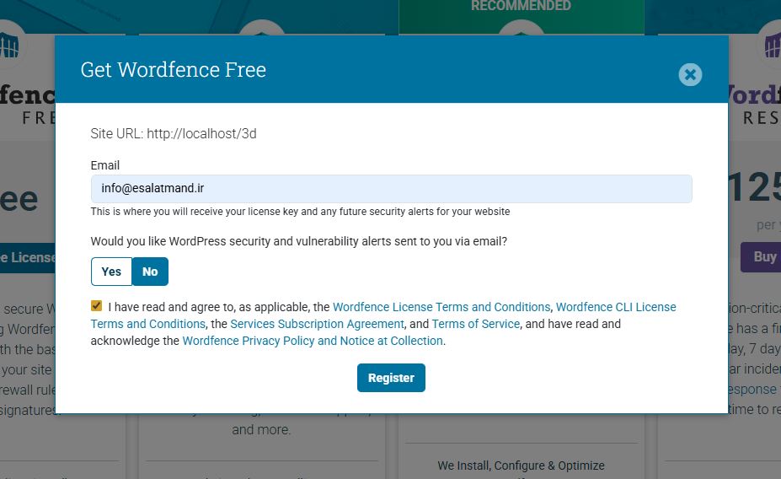Open Wordfence Privacy Policy and Notice link
781x479 pixels.
click(x=313, y=341)
